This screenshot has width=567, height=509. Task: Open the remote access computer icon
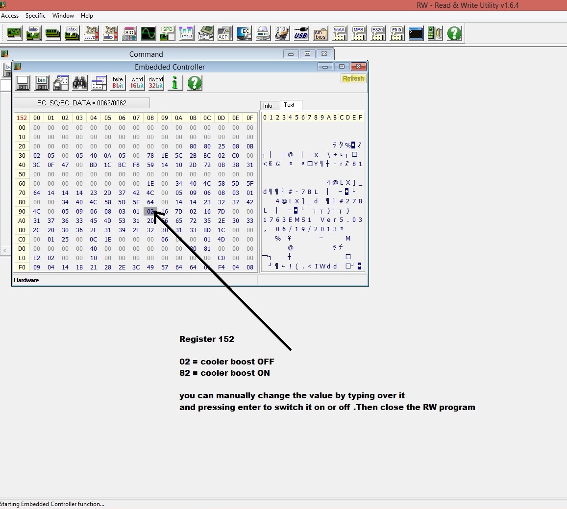coord(435,33)
